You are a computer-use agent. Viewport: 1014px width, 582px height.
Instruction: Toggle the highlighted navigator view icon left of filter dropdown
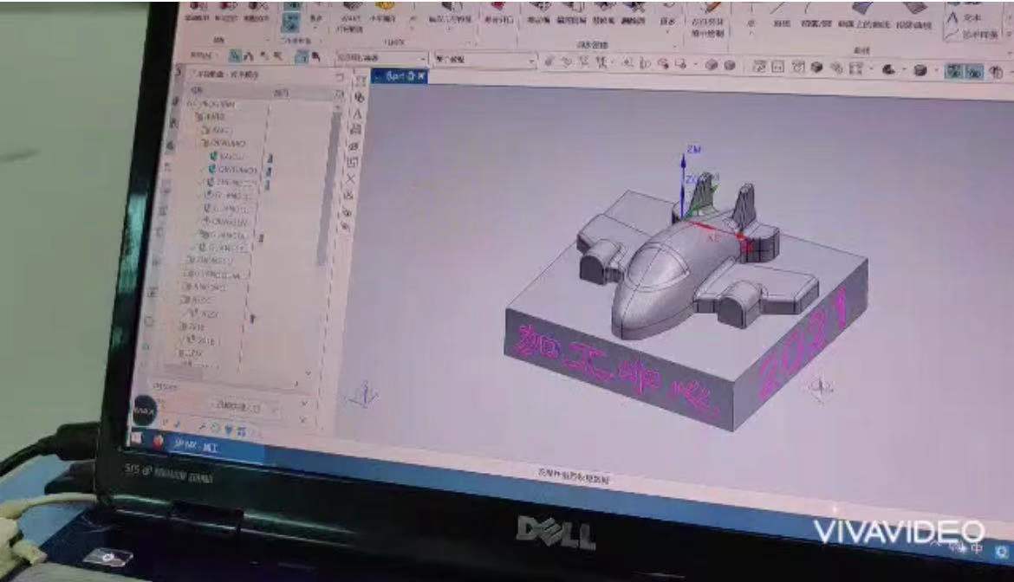pos(302,56)
